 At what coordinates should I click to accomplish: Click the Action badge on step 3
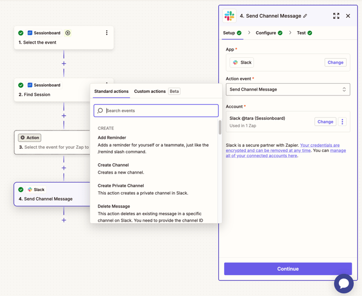(30, 137)
